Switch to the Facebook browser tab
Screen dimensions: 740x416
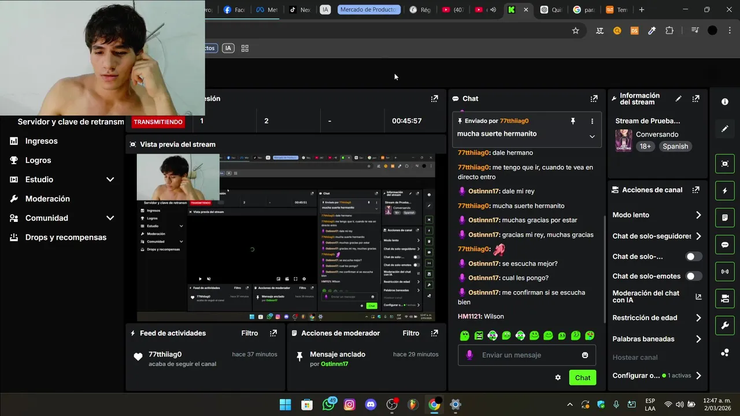pyautogui.click(x=234, y=10)
